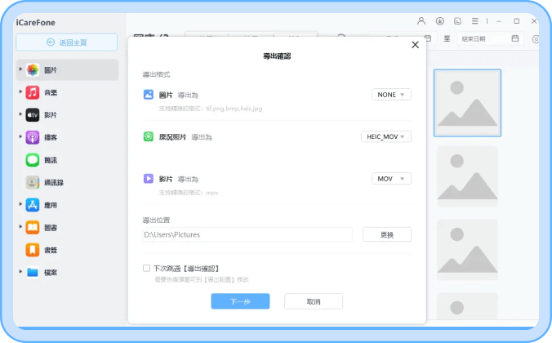Screen dimensions: 552x343
Task: Expand the 應用 tree arrow in sidebar
Action: 20,204
